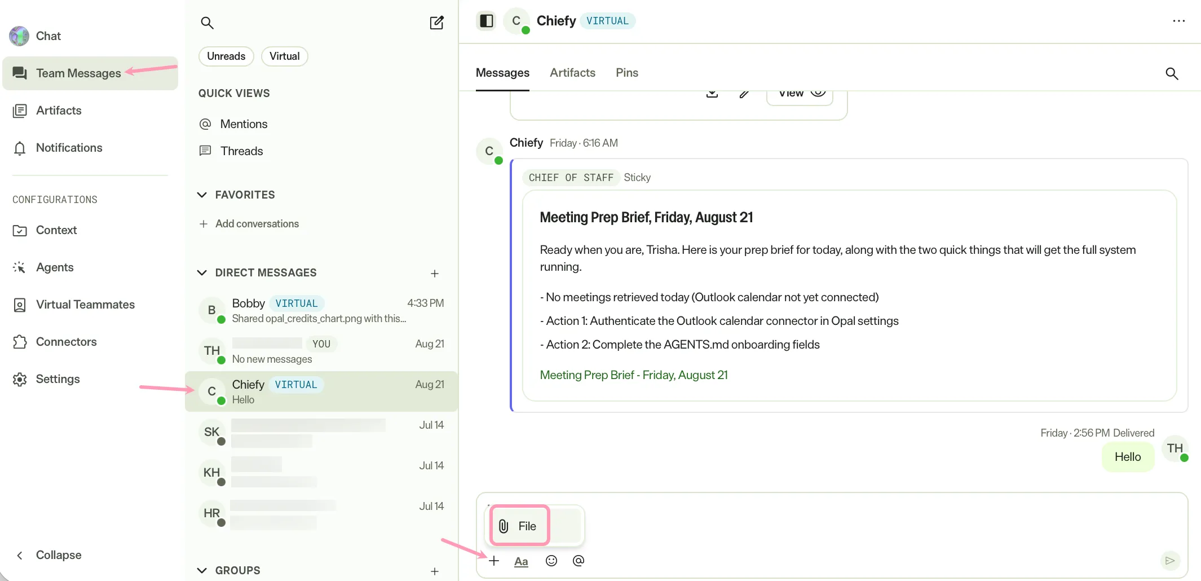Click the Chiefy avatar in chat header

(516, 21)
